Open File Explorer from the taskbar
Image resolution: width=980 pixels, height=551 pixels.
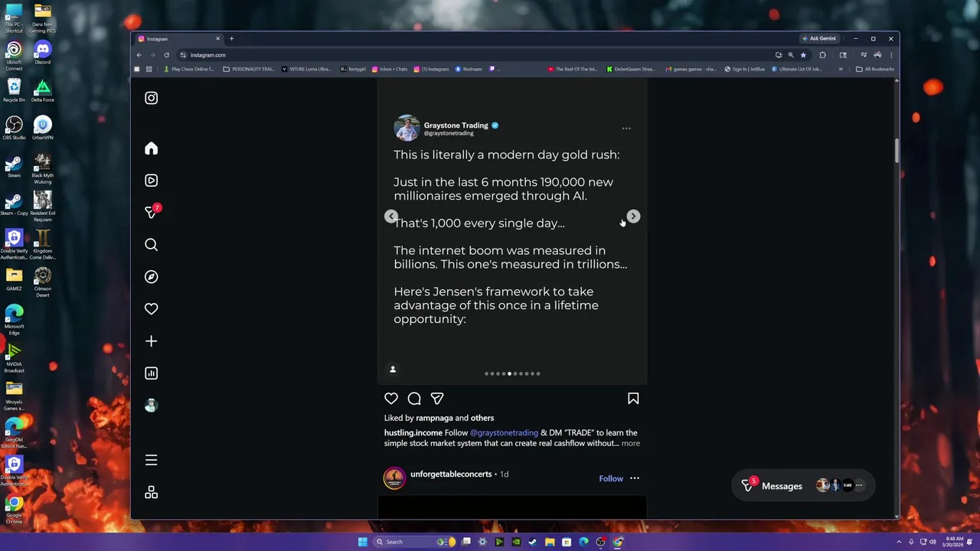[550, 542]
